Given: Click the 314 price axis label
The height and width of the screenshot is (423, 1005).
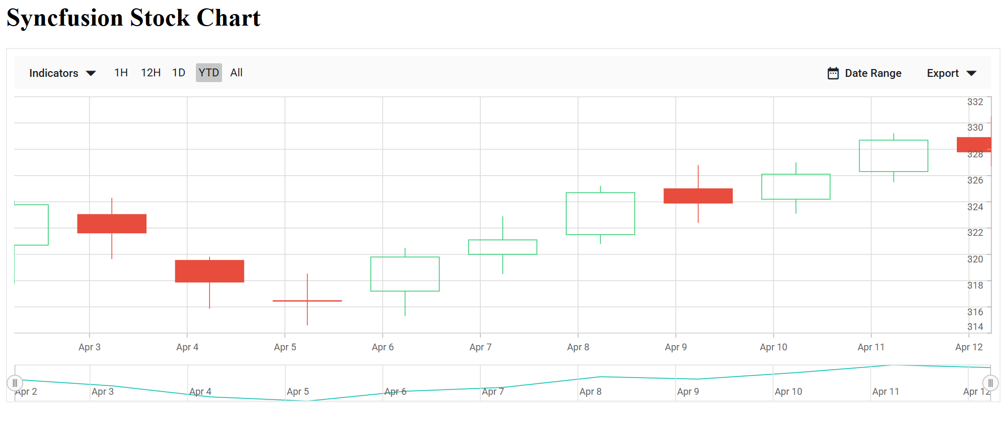Looking at the screenshot, I should pos(975,327).
